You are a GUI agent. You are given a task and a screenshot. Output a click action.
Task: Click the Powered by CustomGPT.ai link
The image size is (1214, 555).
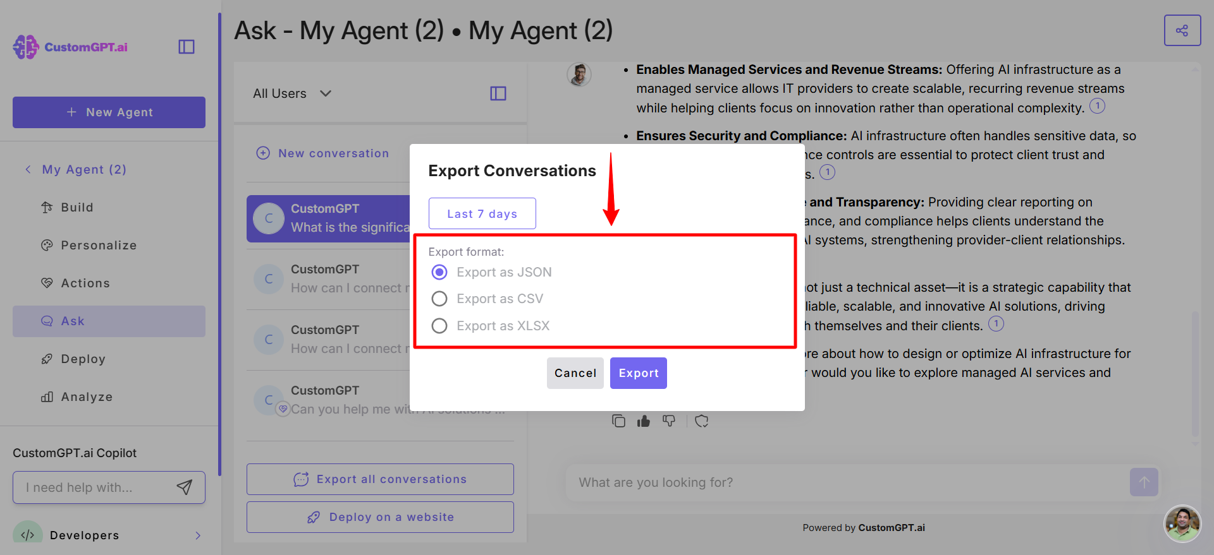864,528
